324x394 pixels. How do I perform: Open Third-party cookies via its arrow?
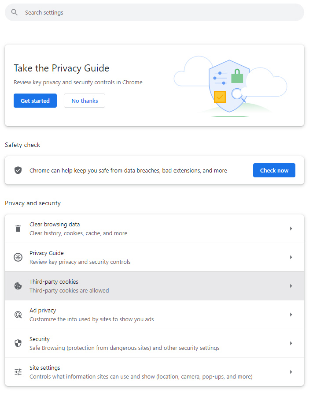click(291, 286)
